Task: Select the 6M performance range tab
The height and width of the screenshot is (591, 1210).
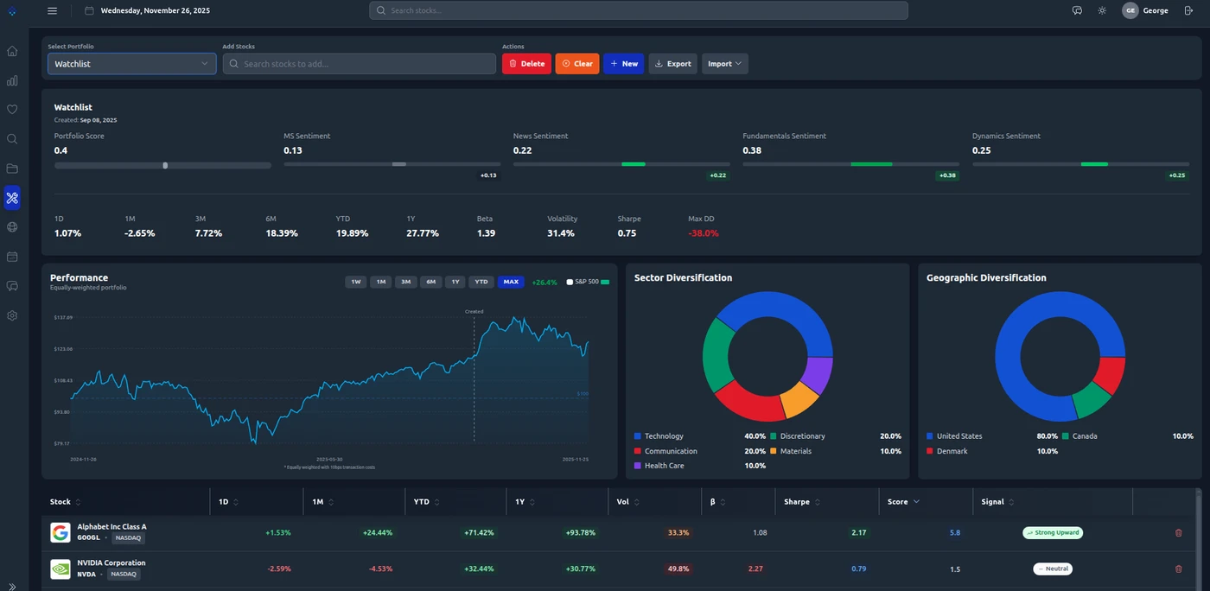Action: point(430,282)
